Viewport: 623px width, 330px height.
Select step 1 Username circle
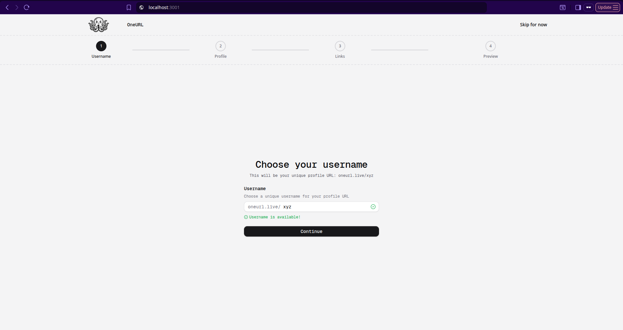pyautogui.click(x=101, y=46)
